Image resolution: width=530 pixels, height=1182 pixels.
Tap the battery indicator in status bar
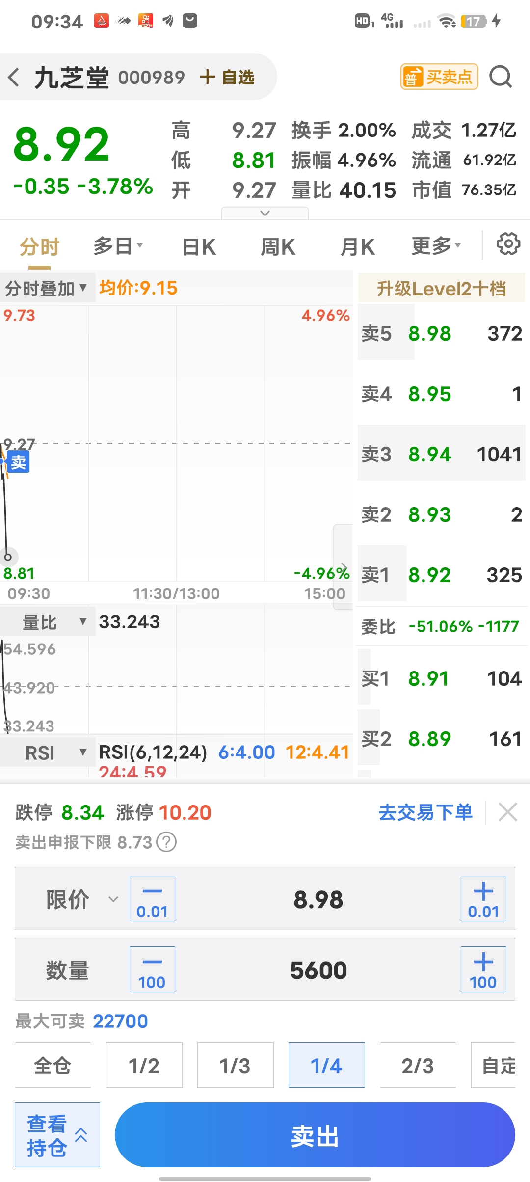click(474, 21)
